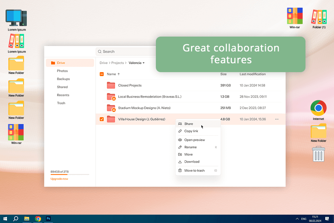This screenshot has height=223, width=334.
Task: Click the orange Drive folder icon in sidebar
Action: pyautogui.click(x=53, y=63)
